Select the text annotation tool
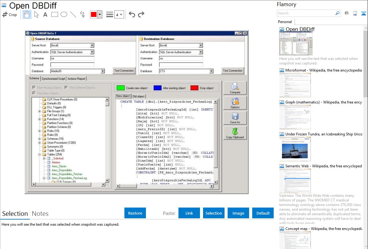This screenshot has height=249, width=368. [45, 14]
